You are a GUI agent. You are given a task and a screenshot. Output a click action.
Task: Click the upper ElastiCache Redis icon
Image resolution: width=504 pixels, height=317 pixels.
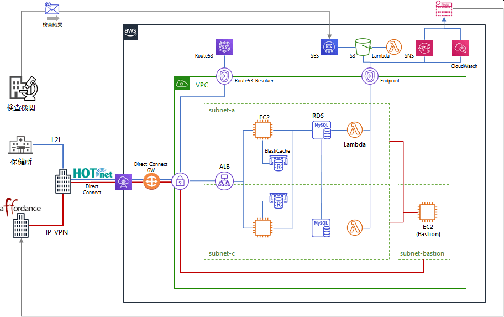click(x=279, y=163)
